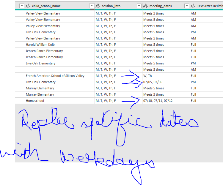223x185 pixels.
Task: Select the child_school_name column header
Action: (60, 6)
